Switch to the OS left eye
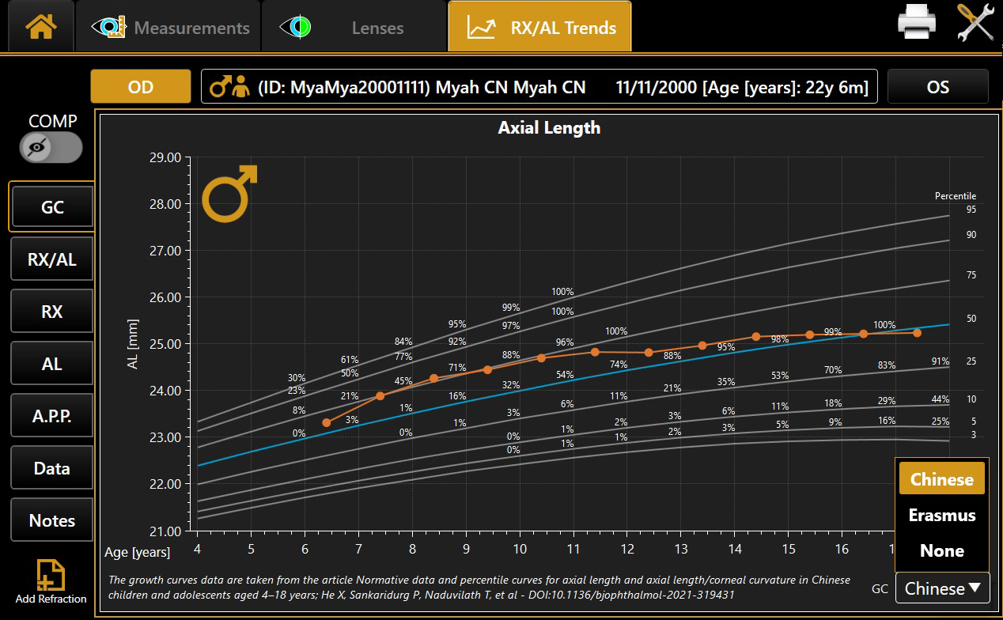Image resolution: width=1003 pixels, height=620 pixels. [937, 87]
